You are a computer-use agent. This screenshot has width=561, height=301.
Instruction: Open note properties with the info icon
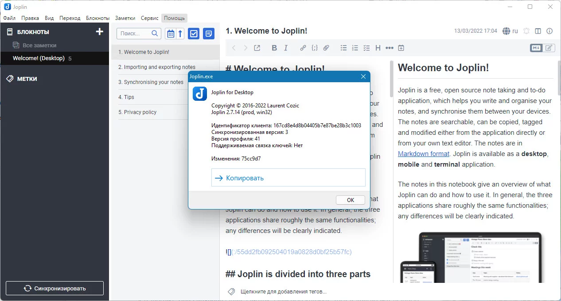coord(549,31)
